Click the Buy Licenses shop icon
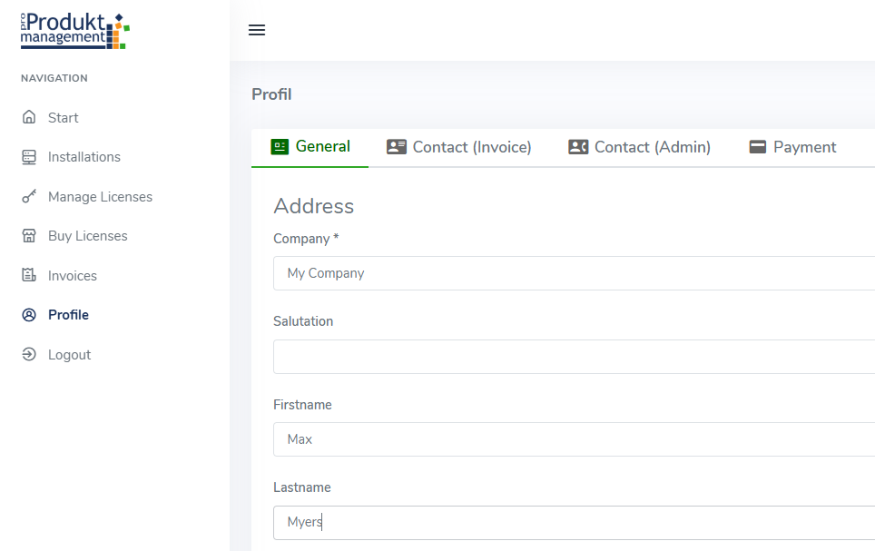875x551 pixels. pyautogui.click(x=29, y=236)
